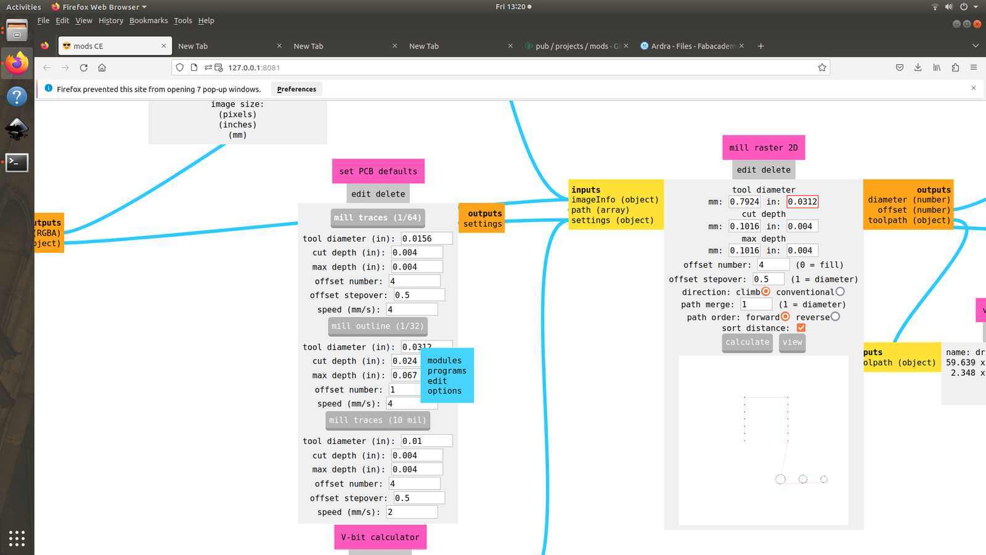Click the Activities button
Image resolution: width=986 pixels, height=555 pixels.
23,7
